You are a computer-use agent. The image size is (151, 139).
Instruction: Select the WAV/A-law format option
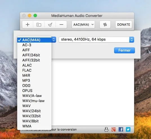tap(34, 96)
